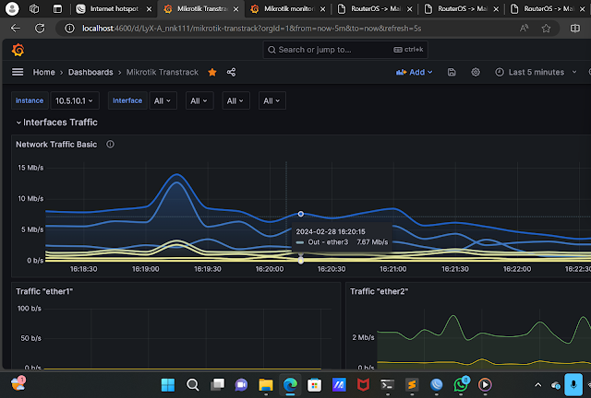Open second All variable dropdown

pyautogui.click(x=199, y=100)
